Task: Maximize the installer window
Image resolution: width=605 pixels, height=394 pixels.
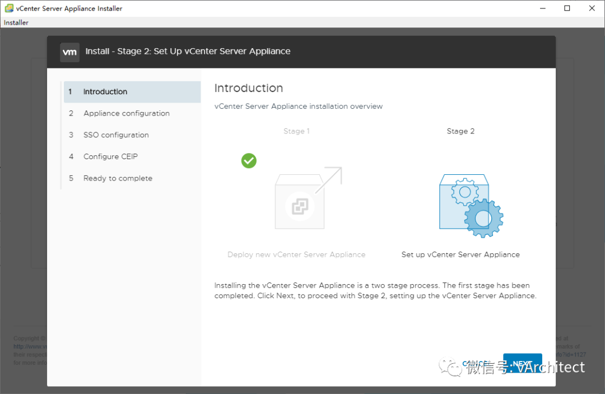Action: coord(567,8)
